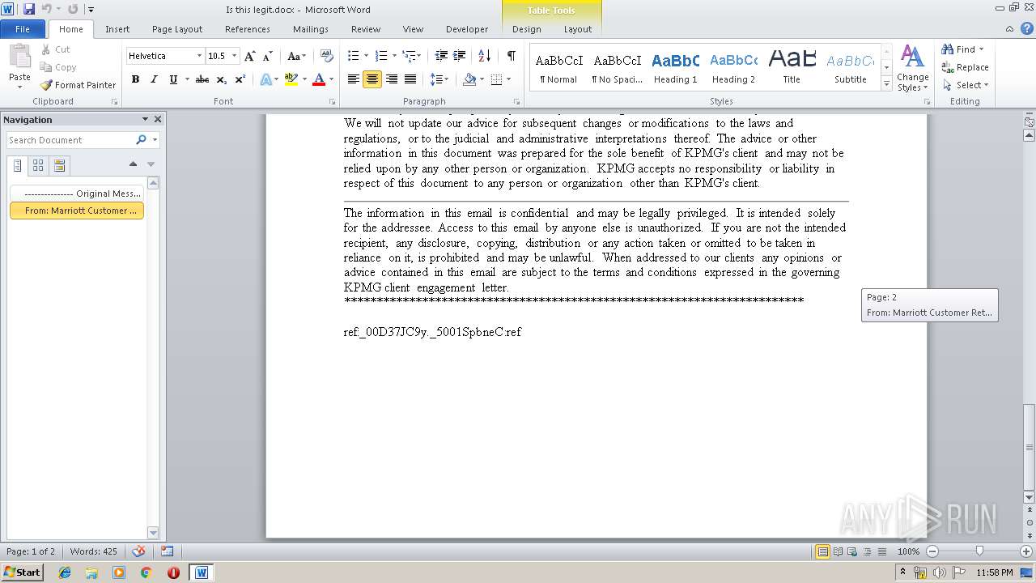Image resolution: width=1036 pixels, height=583 pixels.
Task: Increase paragraph indent
Action: tap(459, 56)
